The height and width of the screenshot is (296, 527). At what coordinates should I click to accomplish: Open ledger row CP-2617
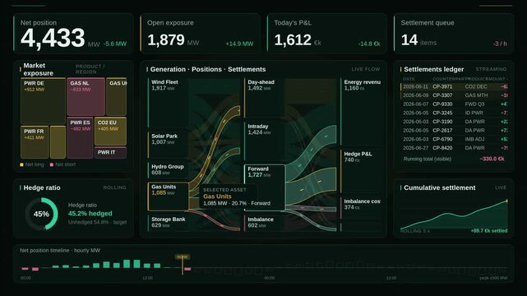coord(454,131)
